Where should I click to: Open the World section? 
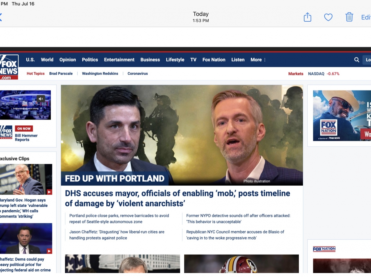click(47, 60)
